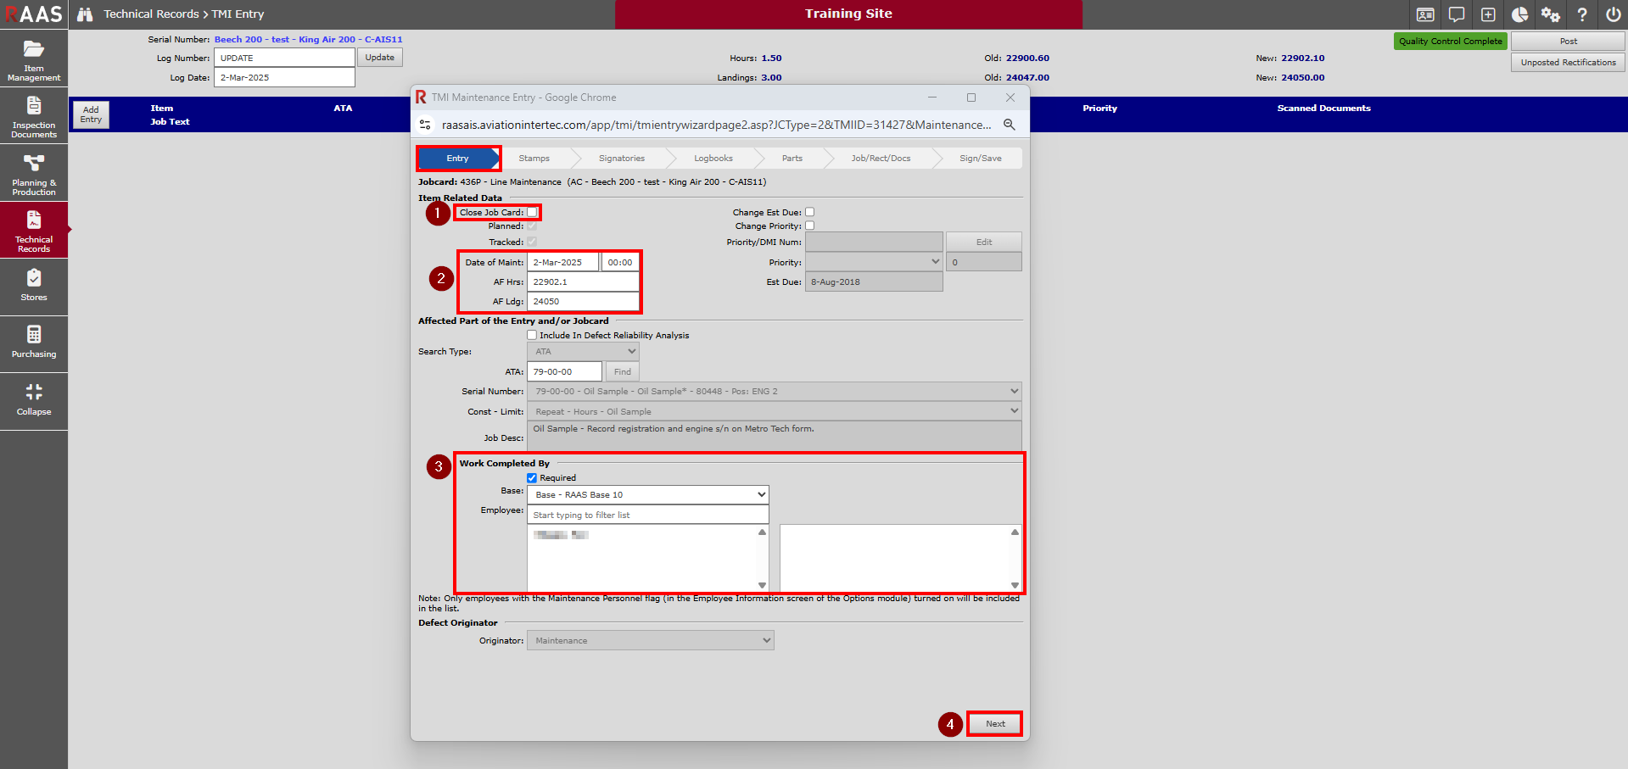Click the Next button
Viewport: 1628px width, 769px height.
point(995,724)
